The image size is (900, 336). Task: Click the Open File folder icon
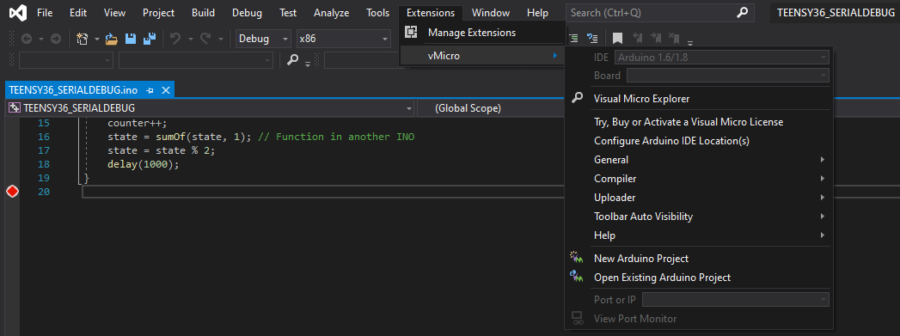112,39
